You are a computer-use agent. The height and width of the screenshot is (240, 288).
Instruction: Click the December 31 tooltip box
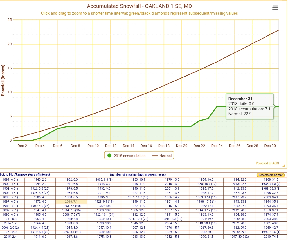(x=249, y=106)
